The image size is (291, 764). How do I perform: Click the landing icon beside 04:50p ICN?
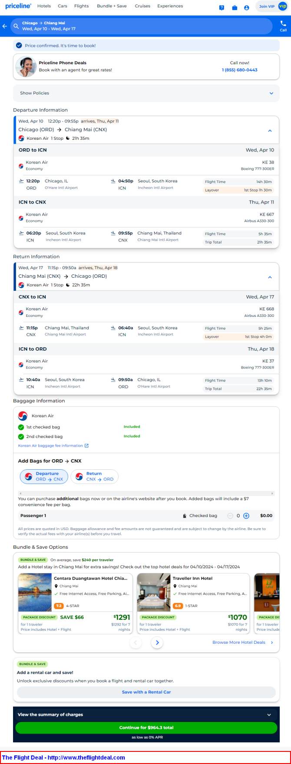113,181
